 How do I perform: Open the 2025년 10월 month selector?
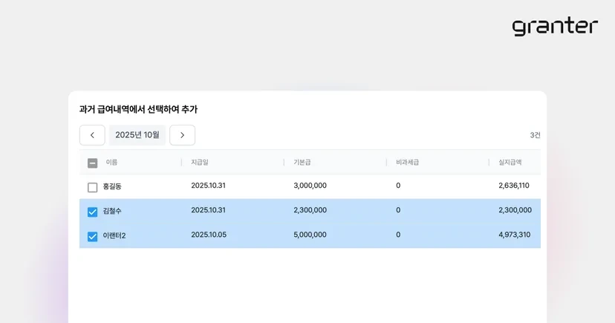[x=137, y=135]
